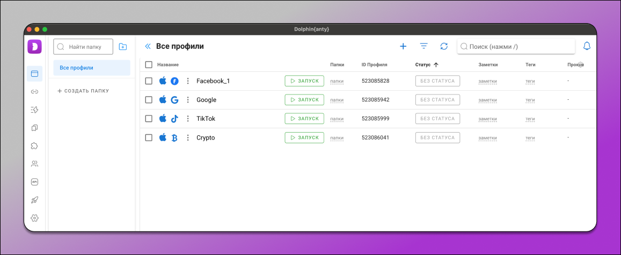Collapse the folder panel with double chevron

tap(148, 47)
